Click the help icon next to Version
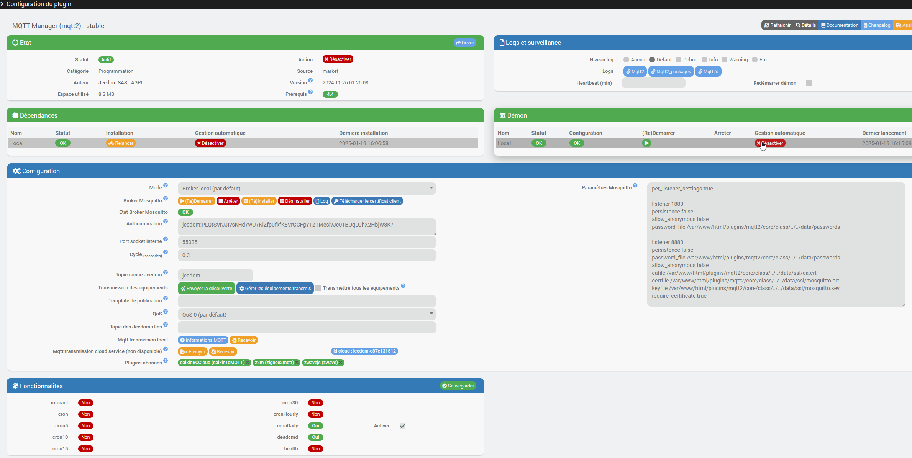Image resolution: width=912 pixels, height=458 pixels. coord(310,80)
